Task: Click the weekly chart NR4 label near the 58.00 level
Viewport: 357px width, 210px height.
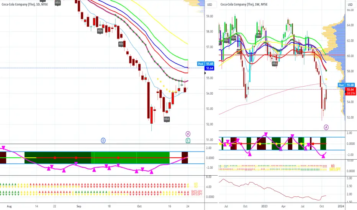Action: [275, 64]
